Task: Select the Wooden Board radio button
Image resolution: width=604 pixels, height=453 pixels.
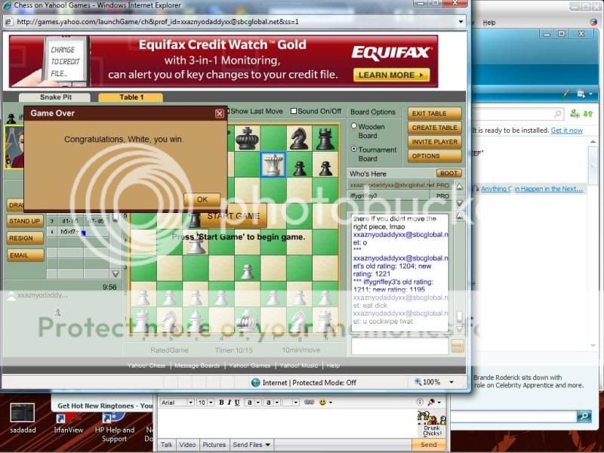Action: (355, 127)
